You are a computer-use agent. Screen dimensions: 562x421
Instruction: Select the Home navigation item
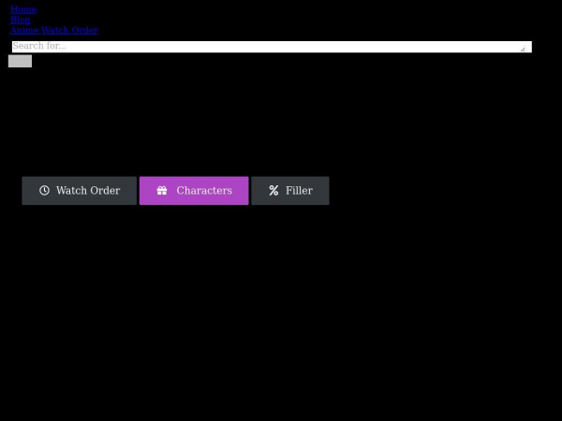tap(23, 9)
